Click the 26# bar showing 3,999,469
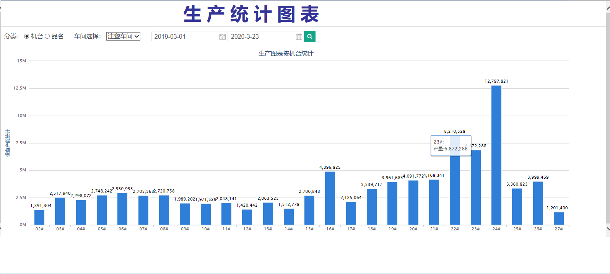The width and height of the screenshot is (610, 274). (538, 203)
